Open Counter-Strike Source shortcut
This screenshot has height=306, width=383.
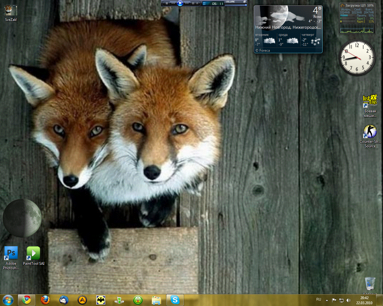[370, 132]
